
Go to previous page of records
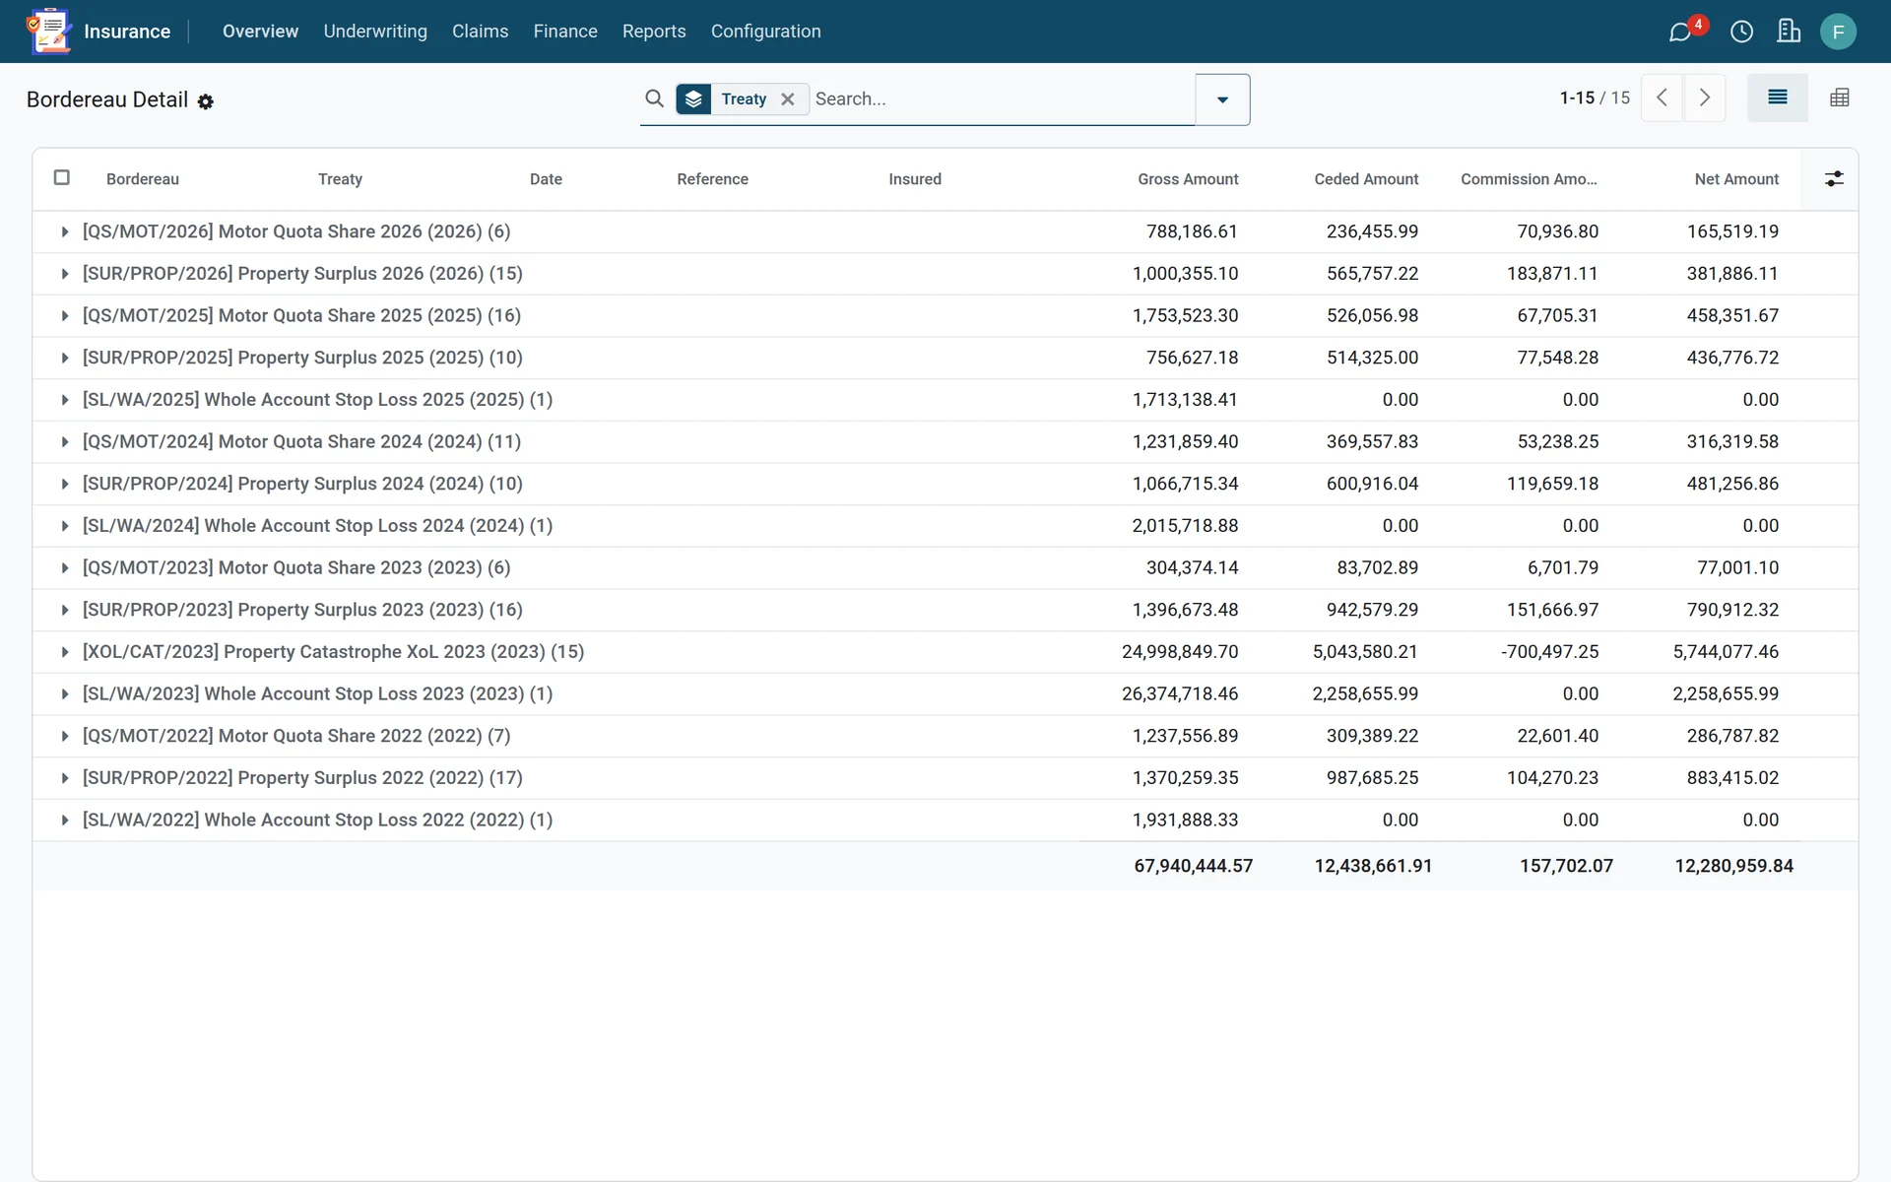pyautogui.click(x=1662, y=98)
